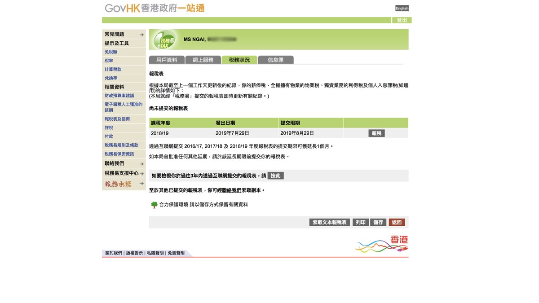
Task: Click the 返回 return button
Action: pyautogui.click(x=396, y=222)
